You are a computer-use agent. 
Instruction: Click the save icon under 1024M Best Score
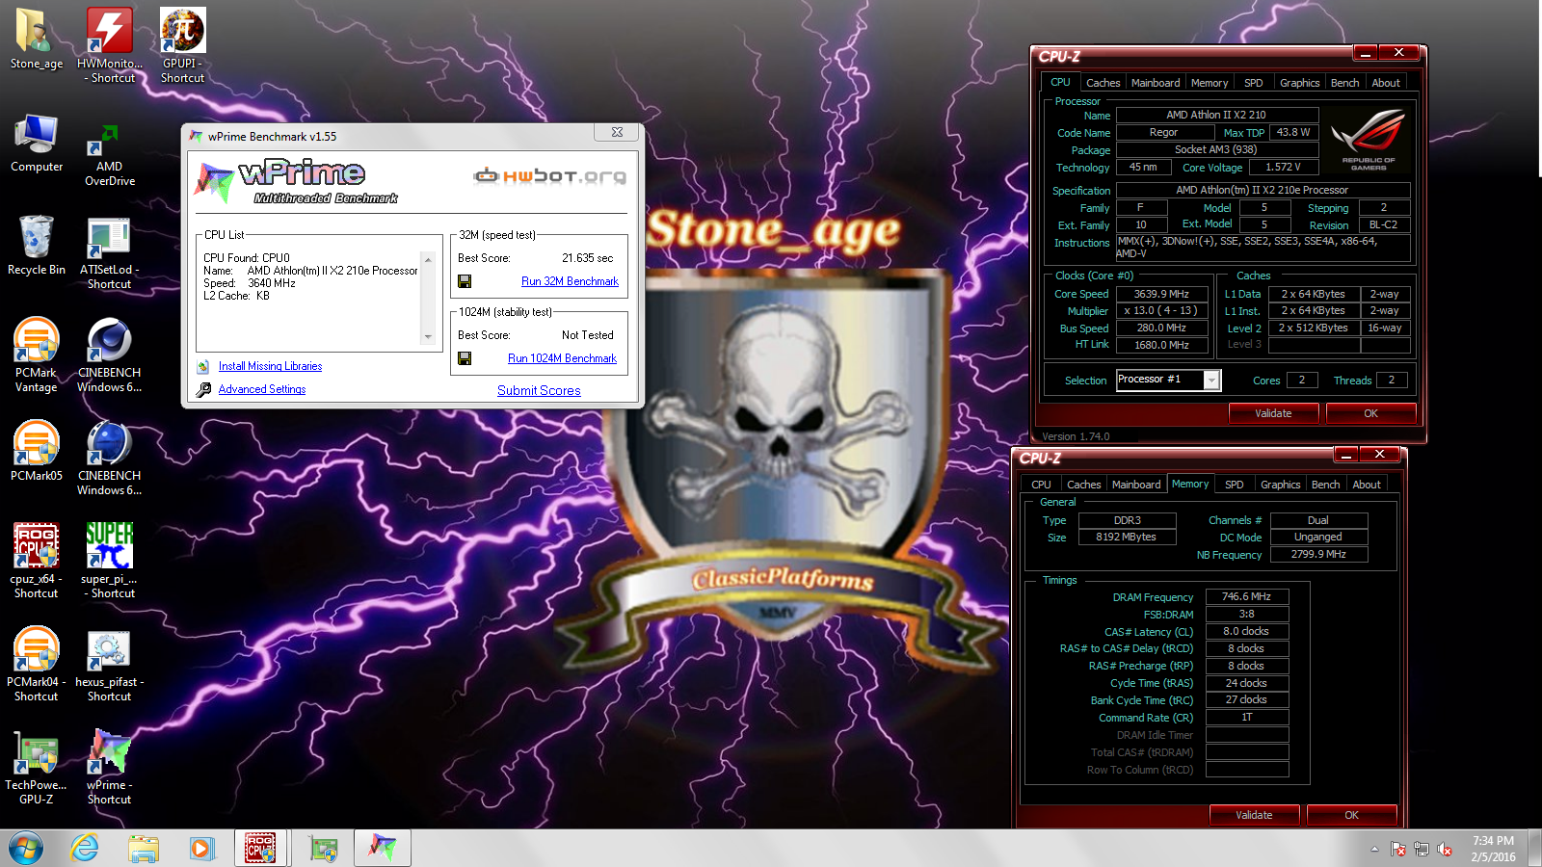click(x=465, y=358)
